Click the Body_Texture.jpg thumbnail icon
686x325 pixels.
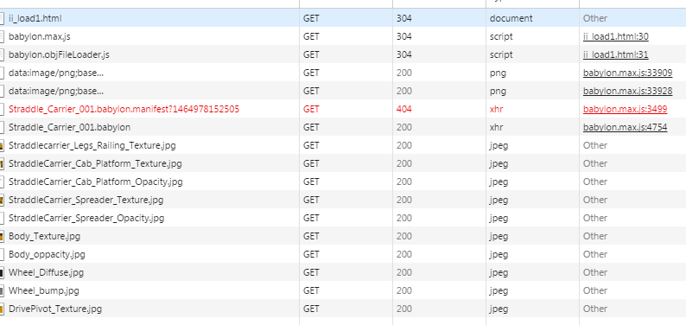coord(2,236)
